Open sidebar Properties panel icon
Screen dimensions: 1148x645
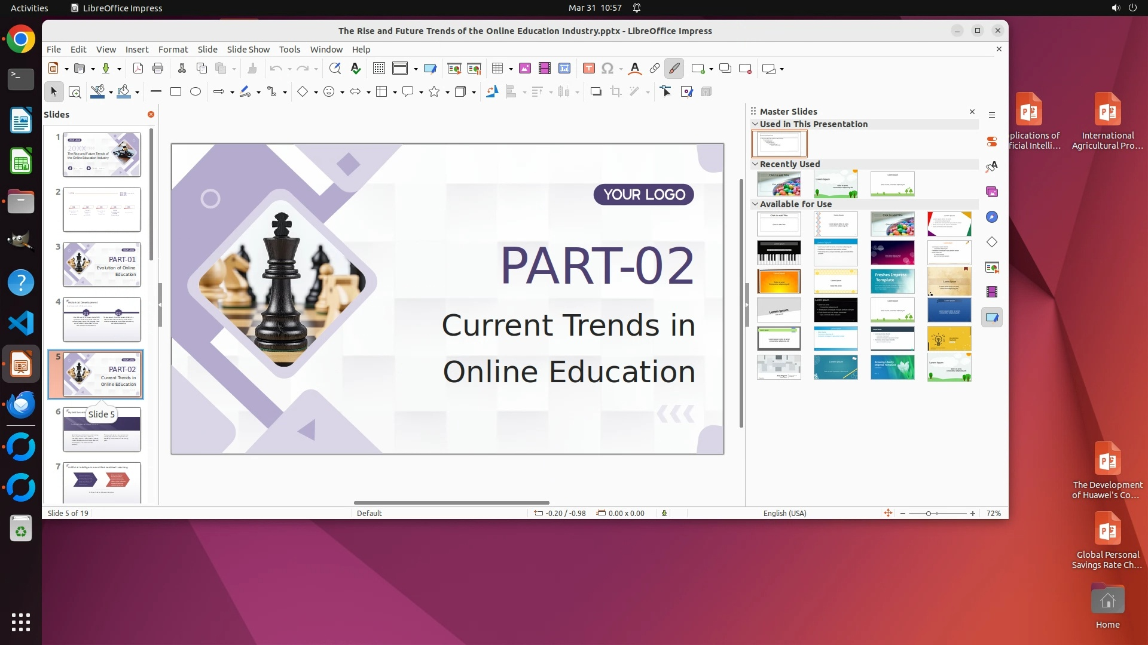(x=992, y=142)
